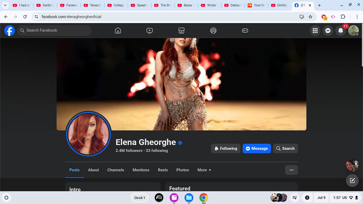Click Elena Gheorghe profile picture
Image resolution: width=363 pixels, height=204 pixels.
pos(88,134)
